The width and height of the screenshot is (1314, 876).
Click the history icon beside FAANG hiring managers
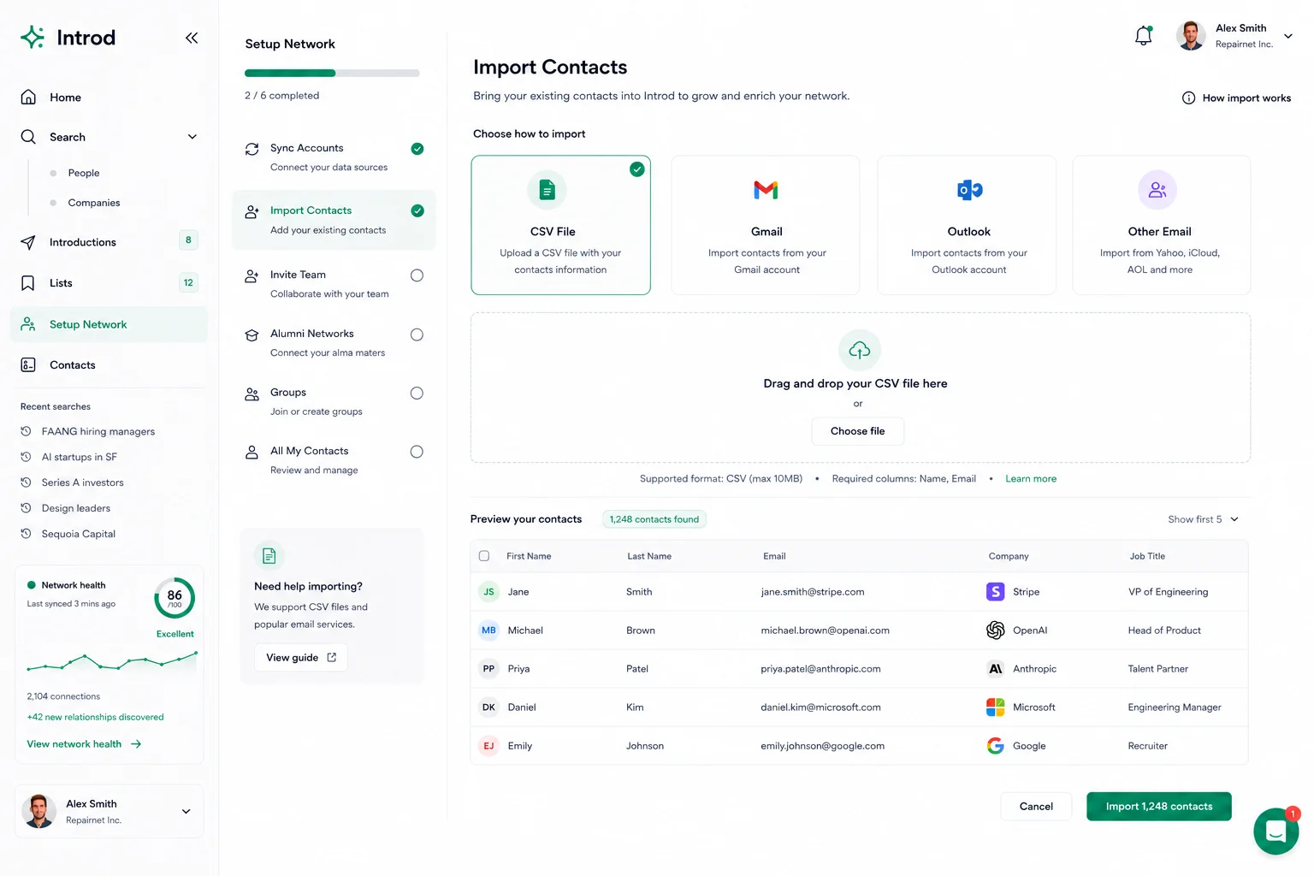(26, 431)
